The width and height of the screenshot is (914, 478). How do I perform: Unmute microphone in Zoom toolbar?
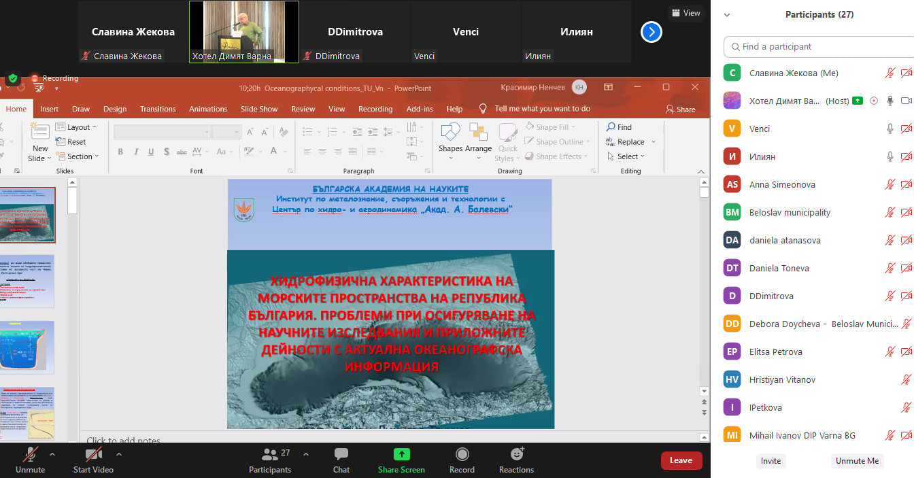point(30,460)
